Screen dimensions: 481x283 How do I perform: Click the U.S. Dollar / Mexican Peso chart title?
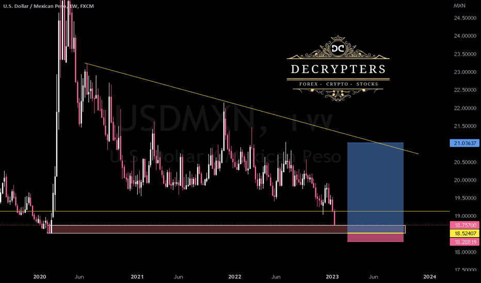pos(49,6)
